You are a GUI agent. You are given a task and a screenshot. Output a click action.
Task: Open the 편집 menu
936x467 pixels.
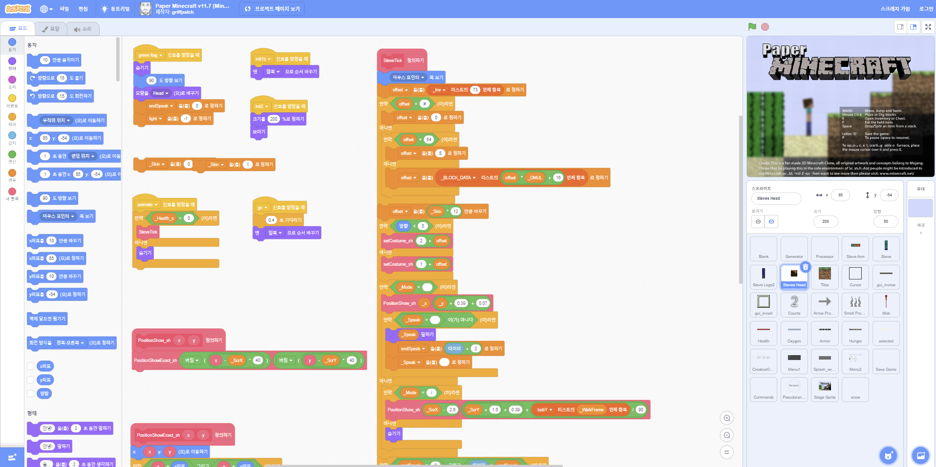83,9
